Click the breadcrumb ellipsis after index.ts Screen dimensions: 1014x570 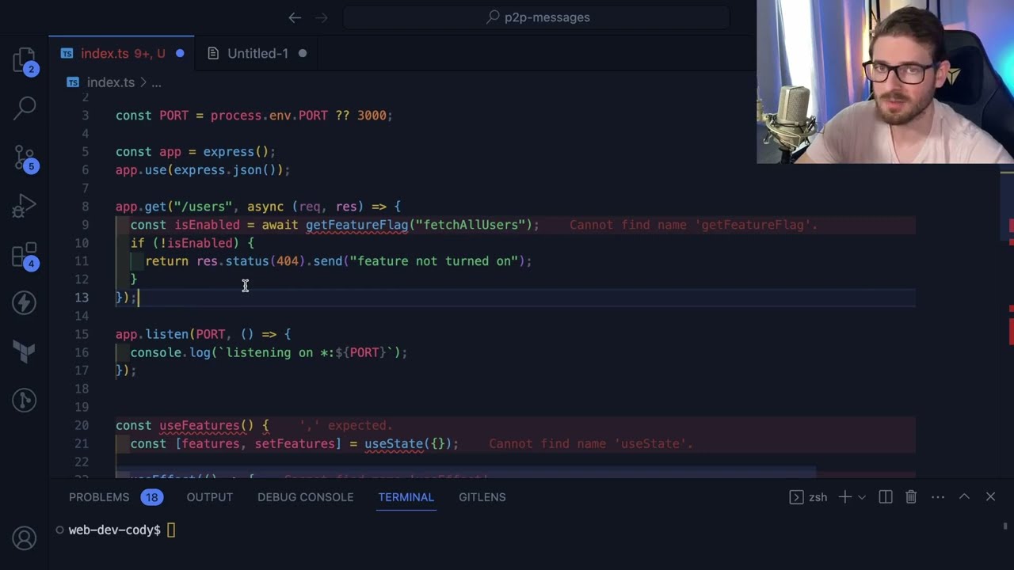156,82
